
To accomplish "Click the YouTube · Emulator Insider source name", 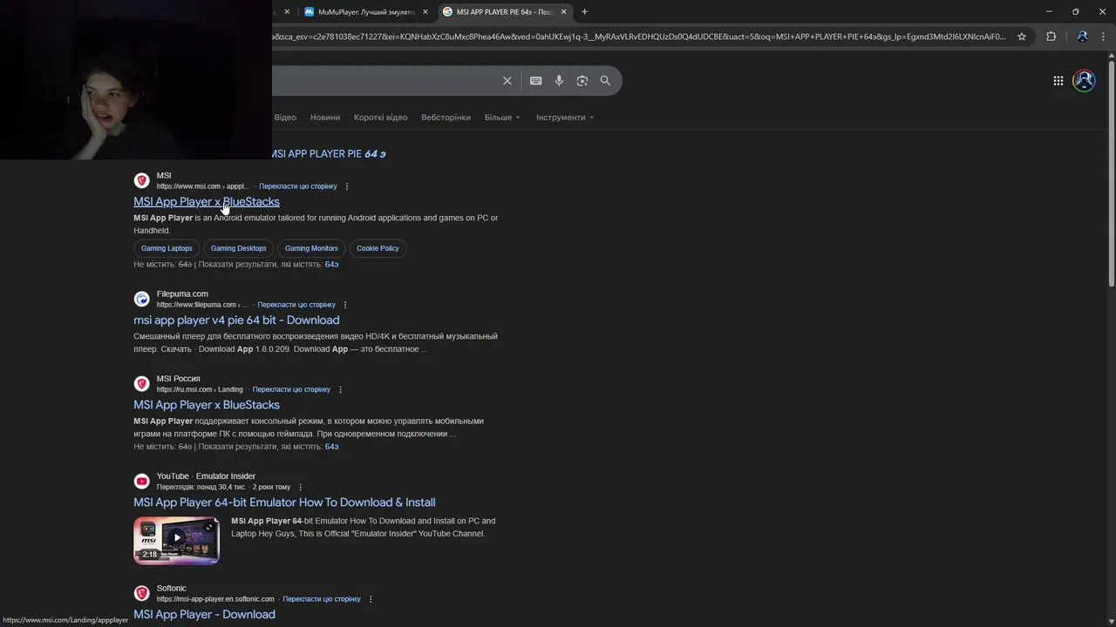I will tap(206, 476).
